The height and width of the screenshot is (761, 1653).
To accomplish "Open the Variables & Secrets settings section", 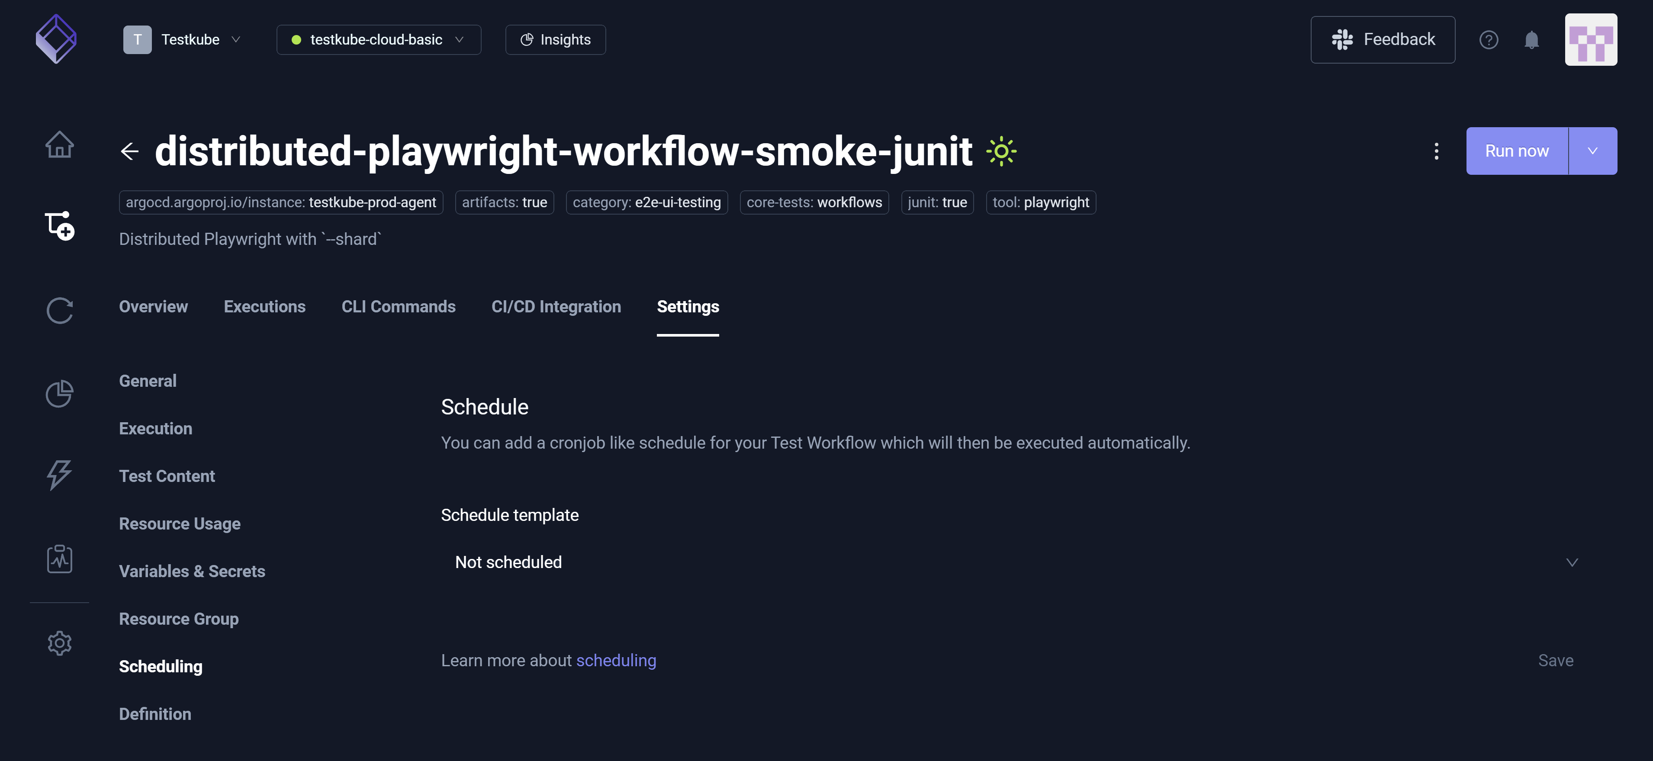I will (192, 571).
